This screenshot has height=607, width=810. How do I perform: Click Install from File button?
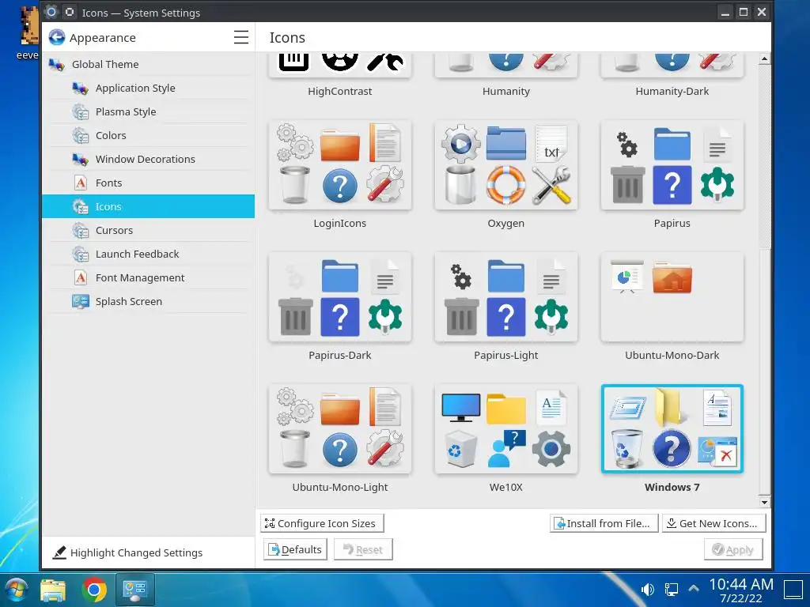click(604, 523)
